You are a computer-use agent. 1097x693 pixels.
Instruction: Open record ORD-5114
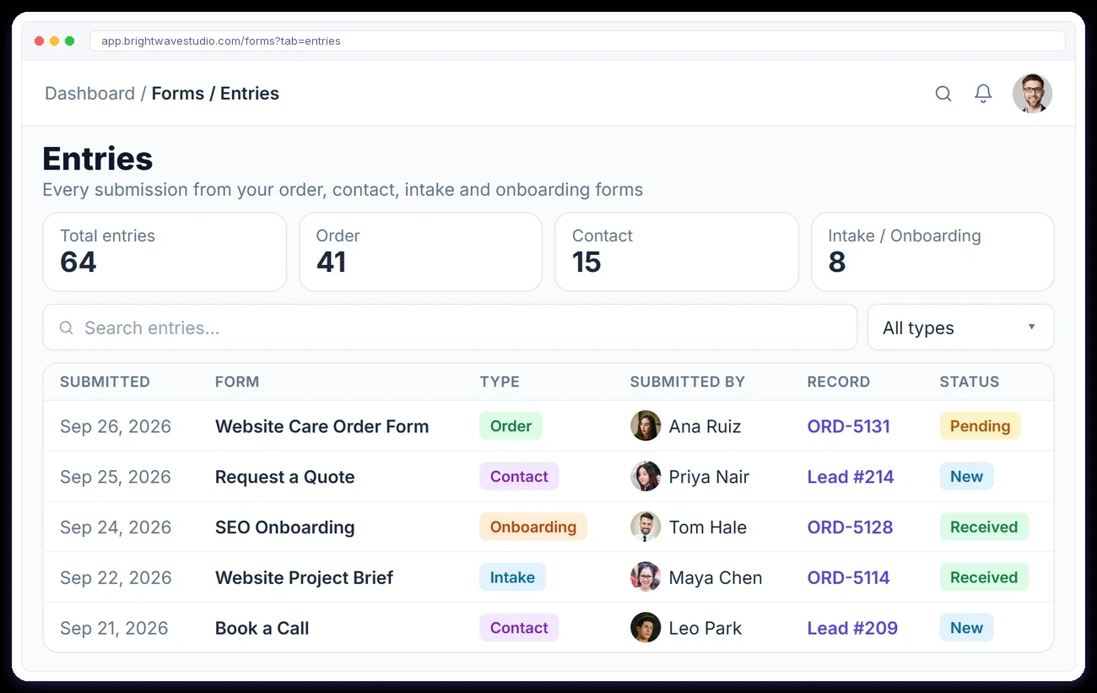click(849, 578)
